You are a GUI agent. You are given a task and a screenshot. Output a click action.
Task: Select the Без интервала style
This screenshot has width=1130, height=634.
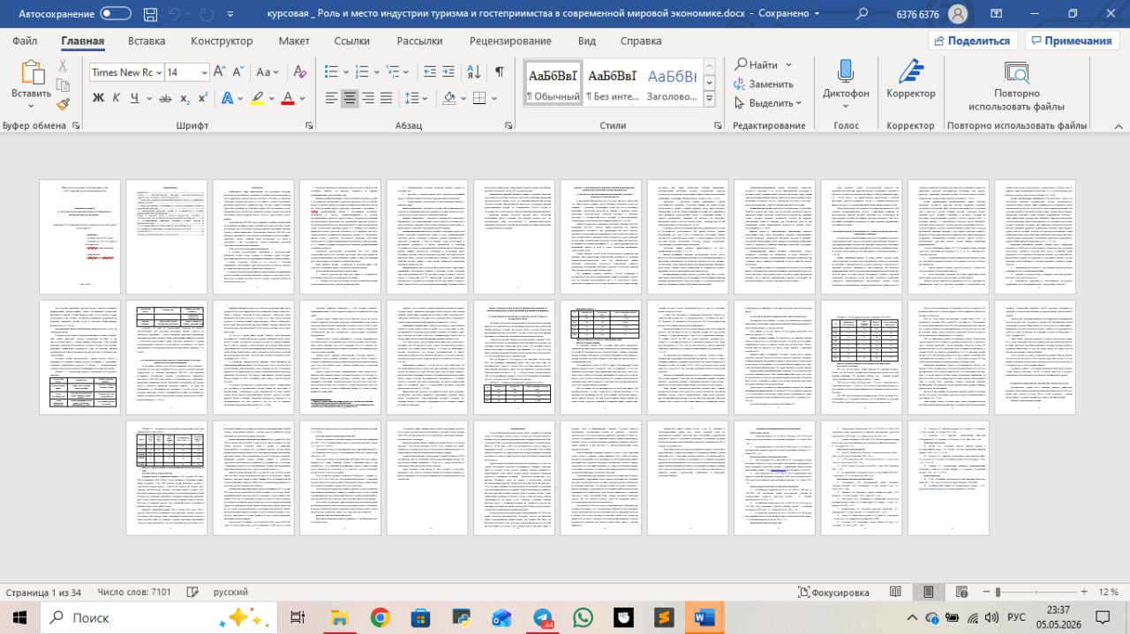pyautogui.click(x=613, y=85)
